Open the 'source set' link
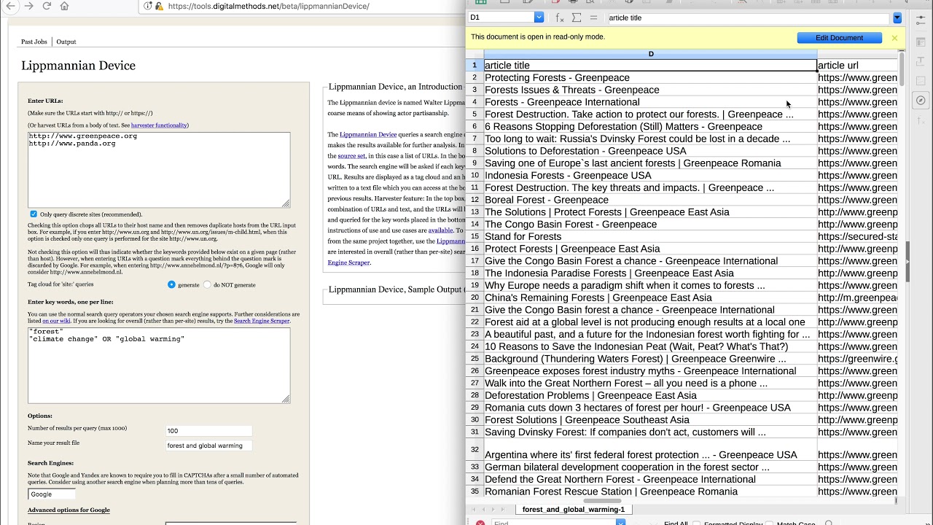Screen dimensions: 933x525 pos(352,156)
